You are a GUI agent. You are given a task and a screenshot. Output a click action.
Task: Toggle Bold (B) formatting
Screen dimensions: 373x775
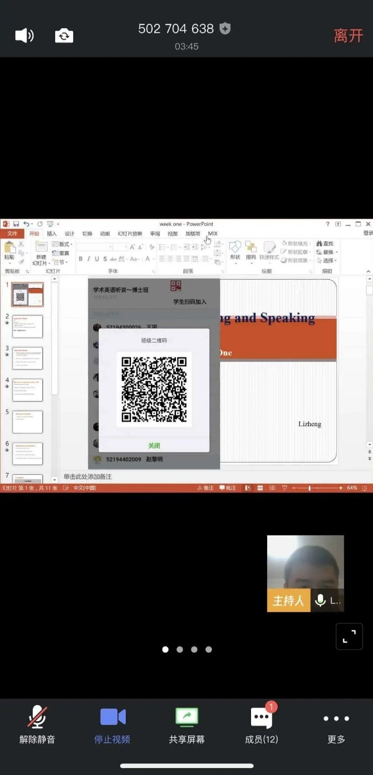(81, 259)
